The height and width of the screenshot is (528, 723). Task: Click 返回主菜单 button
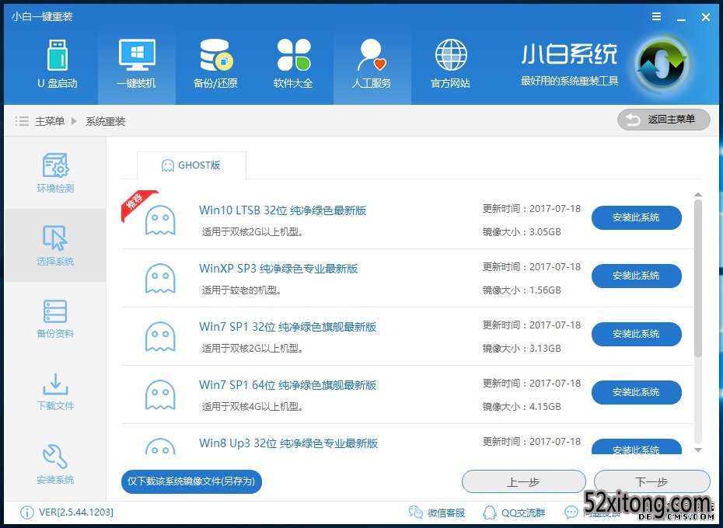click(x=663, y=120)
